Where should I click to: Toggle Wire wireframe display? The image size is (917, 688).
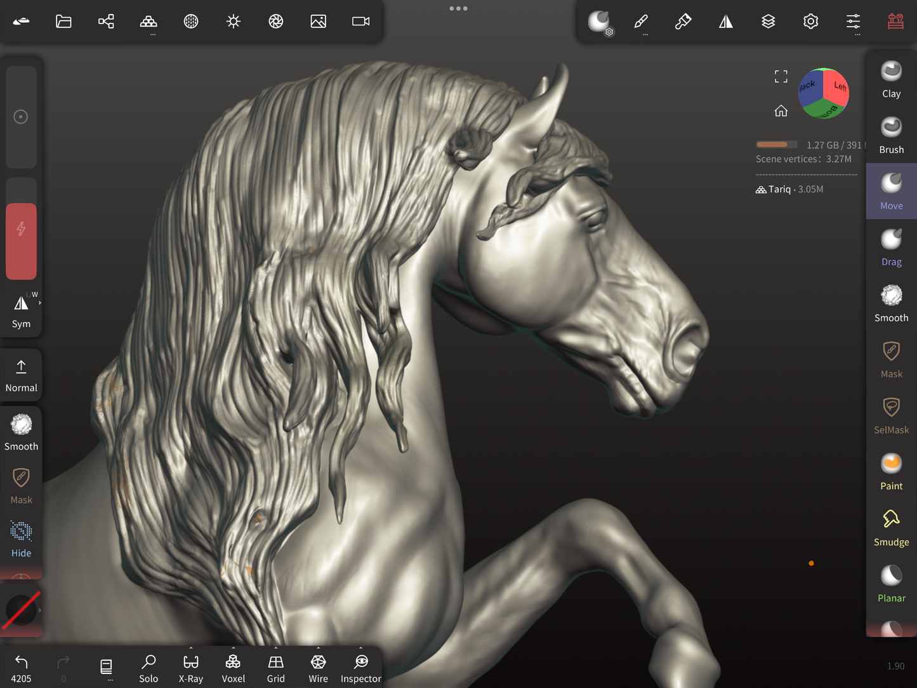[318, 668]
